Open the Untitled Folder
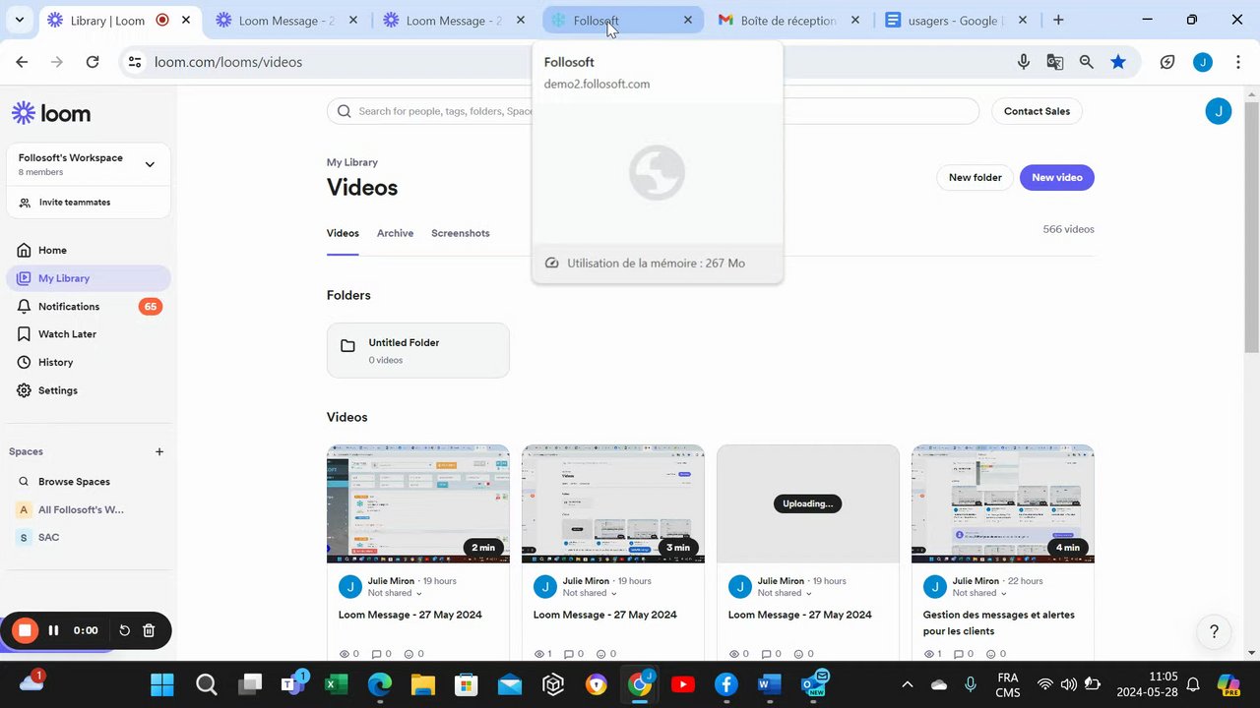Viewport: 1260px width, 708px height. [x=418, y=350]
